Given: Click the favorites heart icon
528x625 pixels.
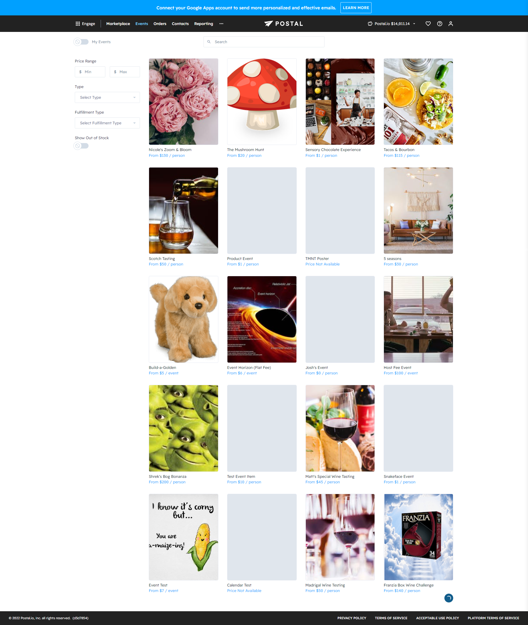Looking at the screenshot, I should [428, 24].
